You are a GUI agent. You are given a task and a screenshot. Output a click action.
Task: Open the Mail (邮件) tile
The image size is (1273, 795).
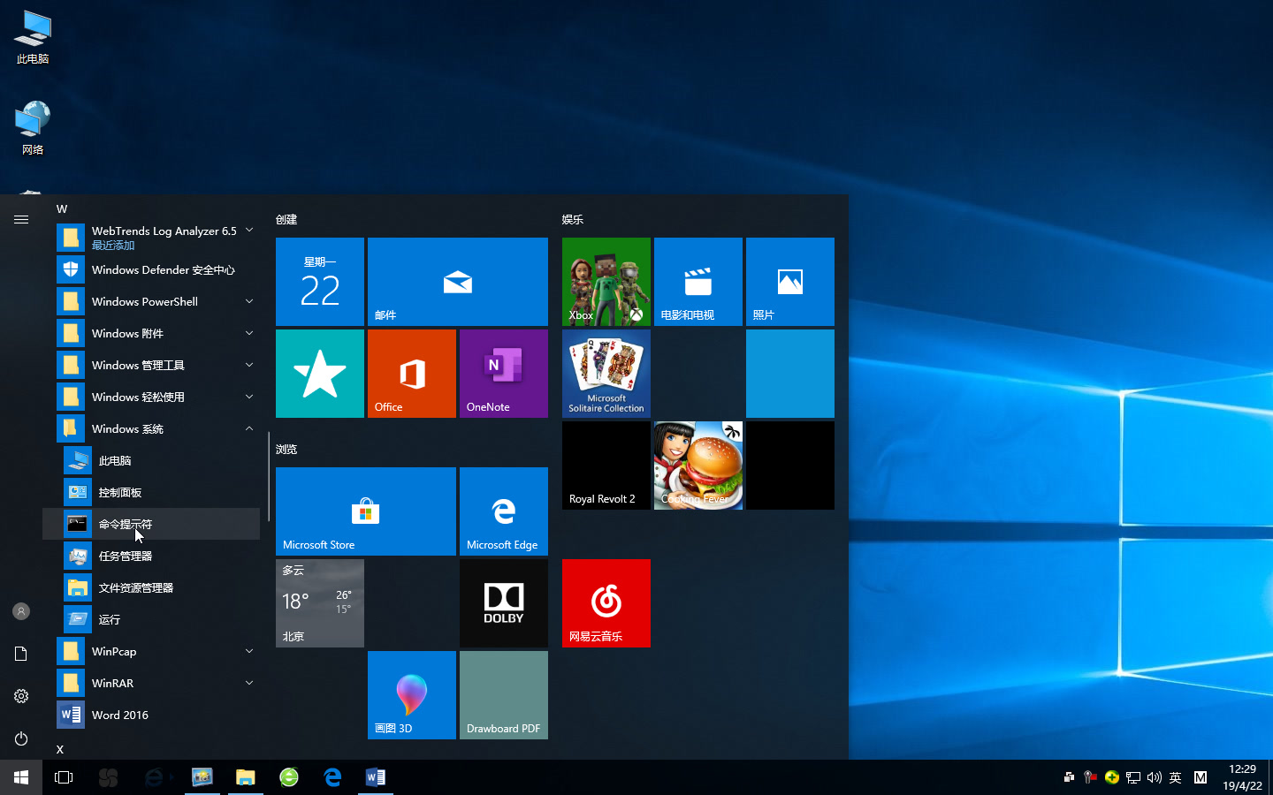coord(458,282)
